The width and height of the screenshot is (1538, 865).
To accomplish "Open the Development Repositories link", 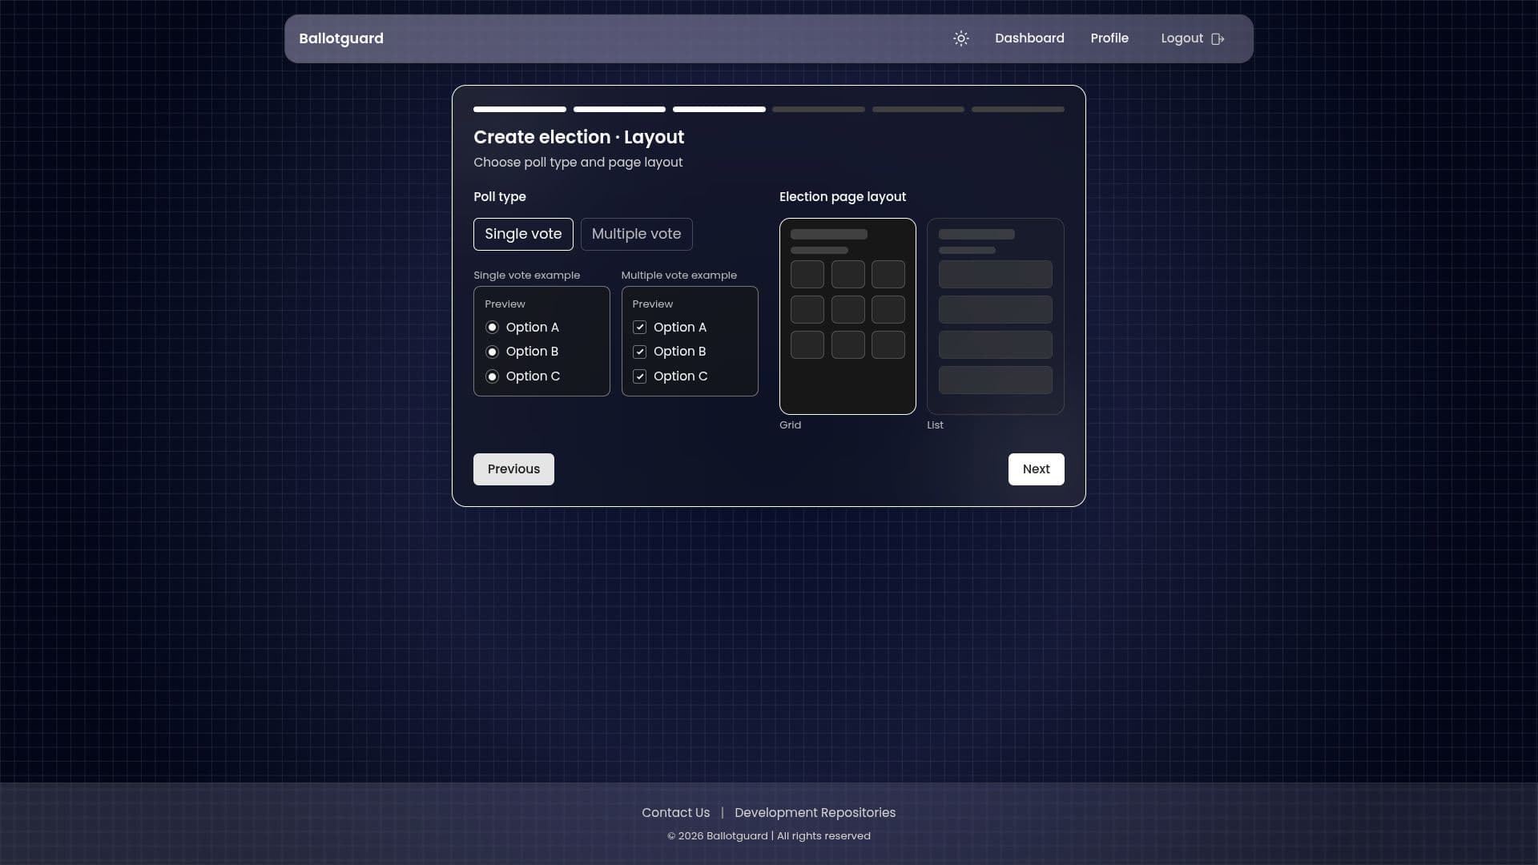I will tap(815, 812).
